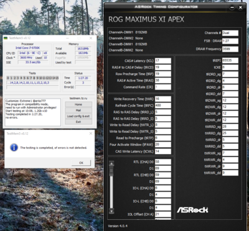Click the tREFI value field
The height and width of the screenshot is (231, 249).
click(230, 61)
